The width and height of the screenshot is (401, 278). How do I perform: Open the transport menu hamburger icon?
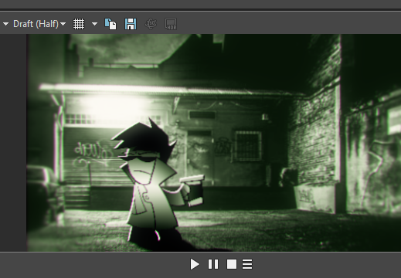pos(247,264)
